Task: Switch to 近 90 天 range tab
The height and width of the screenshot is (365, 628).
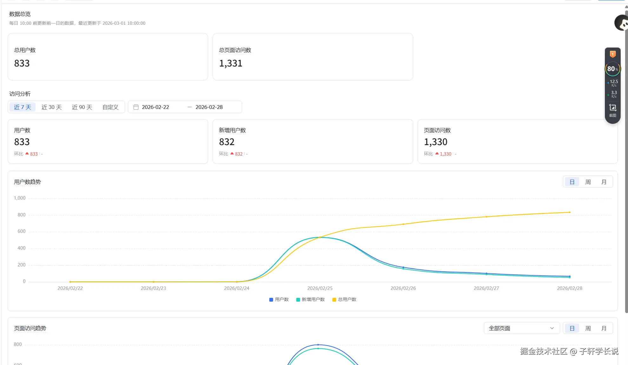Action: tap(82, 107)
